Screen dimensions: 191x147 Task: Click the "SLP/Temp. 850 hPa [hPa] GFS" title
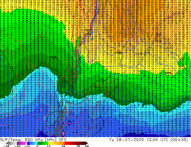point(33,140)
